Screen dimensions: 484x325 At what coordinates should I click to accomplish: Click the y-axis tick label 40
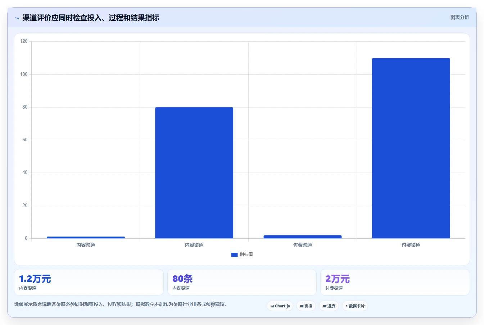coord(25,173)
